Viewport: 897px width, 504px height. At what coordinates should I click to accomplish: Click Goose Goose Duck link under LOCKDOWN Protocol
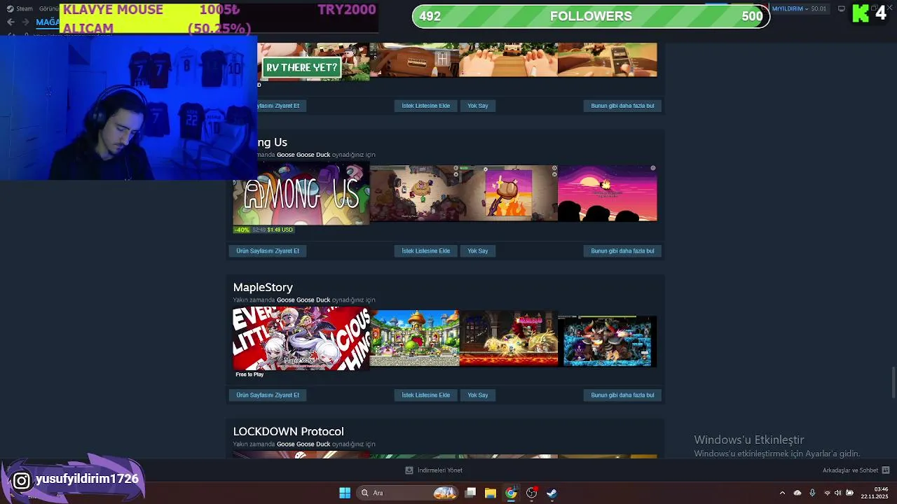[303, 444]
